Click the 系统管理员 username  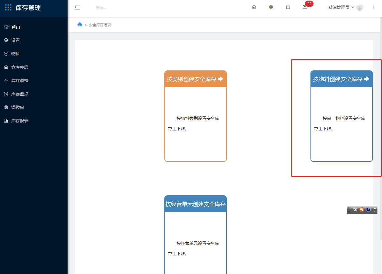point(338,7)
